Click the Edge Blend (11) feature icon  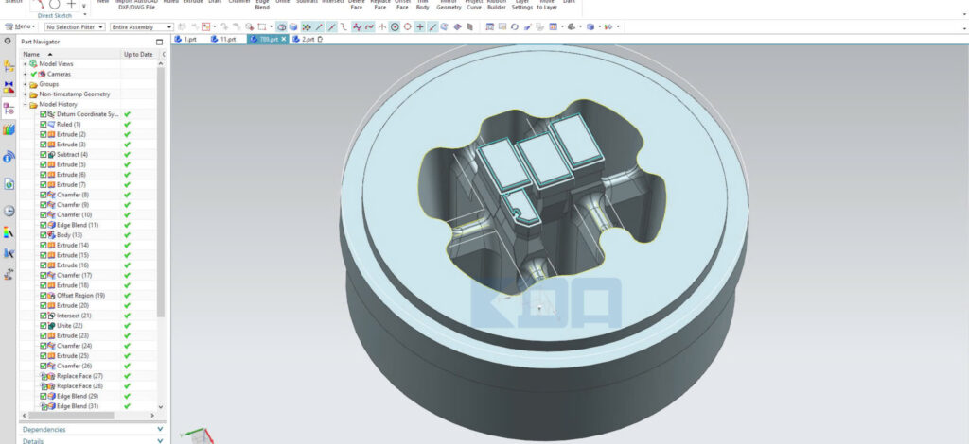pos(51,225)
